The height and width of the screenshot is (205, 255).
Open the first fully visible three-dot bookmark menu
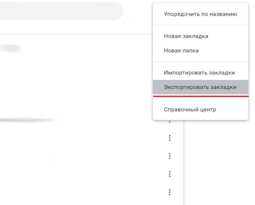(170, 138)
